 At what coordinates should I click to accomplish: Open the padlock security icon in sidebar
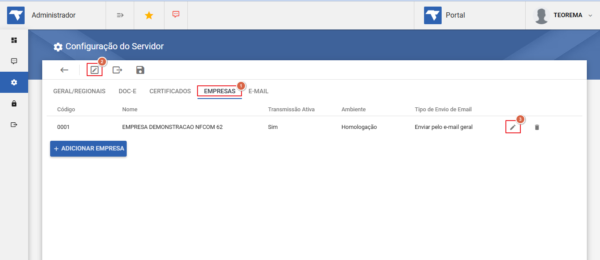[x=14, y=103]
